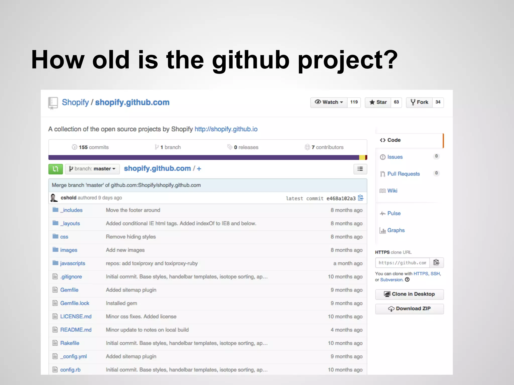Click the images folder icon
Screen dimensions: 514x385
click(x=55, y=249)
